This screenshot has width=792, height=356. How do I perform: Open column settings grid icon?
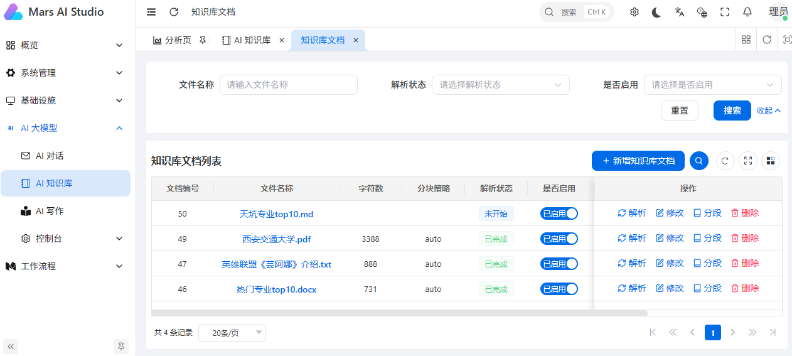pos(771,161)
